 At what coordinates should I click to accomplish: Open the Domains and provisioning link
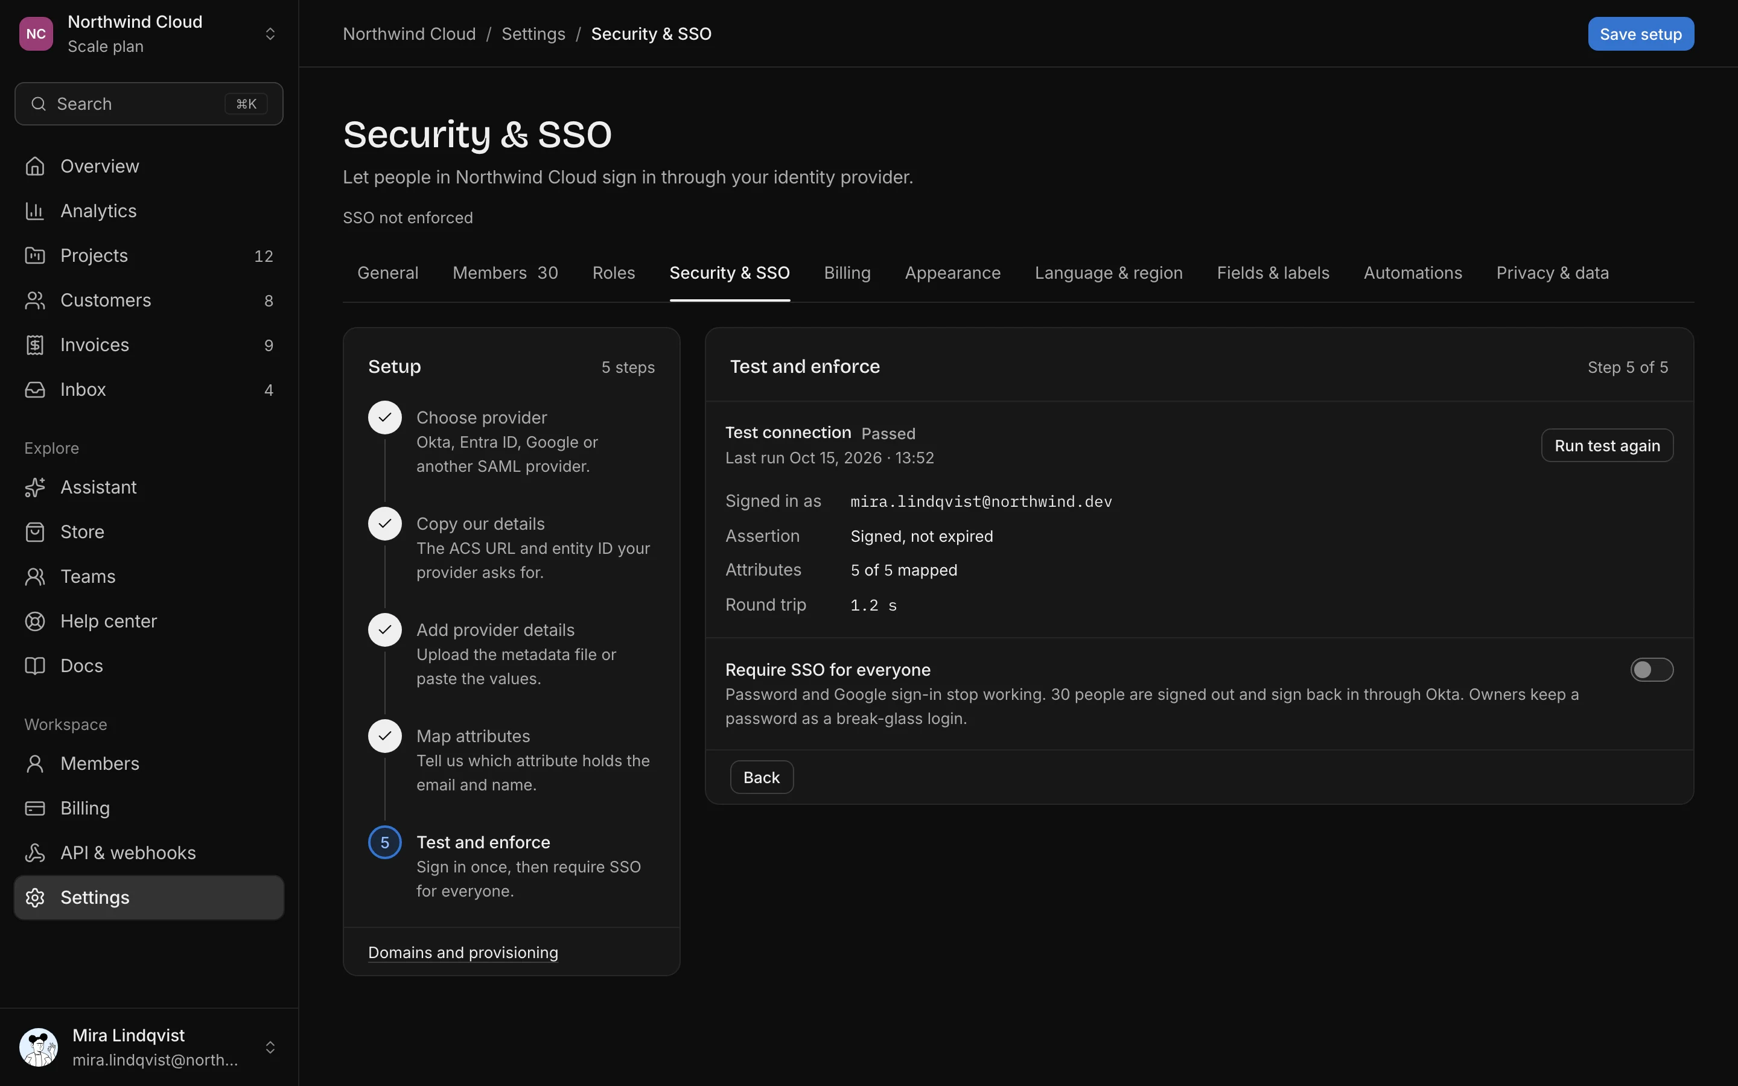(x=462, y=953)
